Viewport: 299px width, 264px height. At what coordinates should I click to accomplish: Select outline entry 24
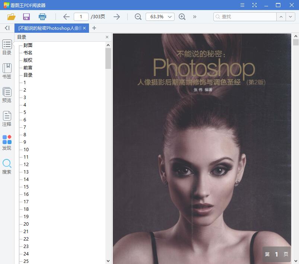point(26,254)
